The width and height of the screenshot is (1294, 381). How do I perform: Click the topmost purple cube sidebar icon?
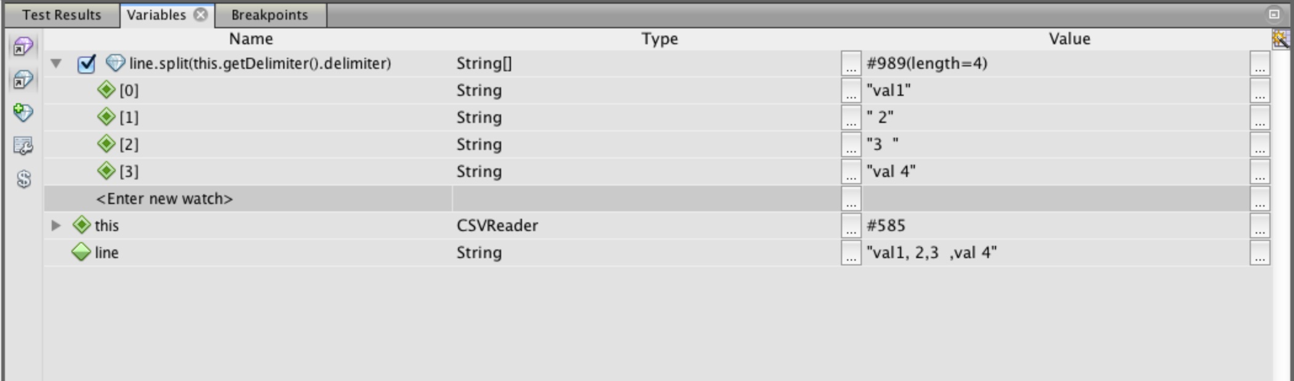point(23,47)
